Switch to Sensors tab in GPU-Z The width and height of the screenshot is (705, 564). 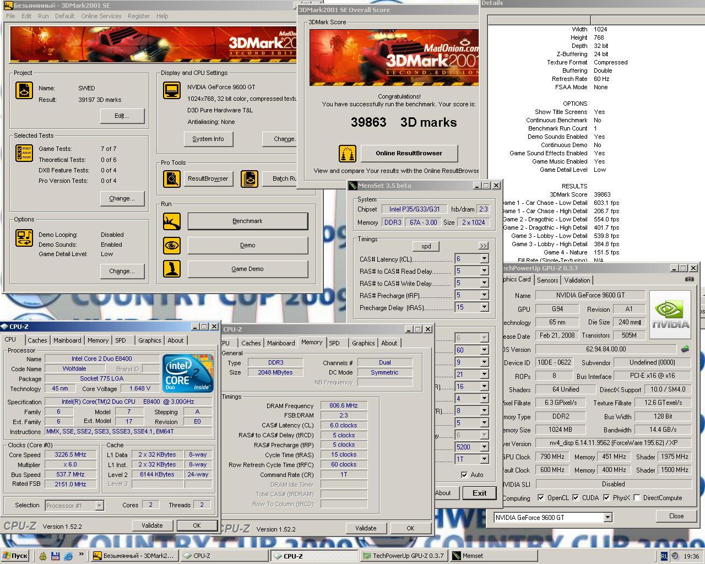[547, 280]
